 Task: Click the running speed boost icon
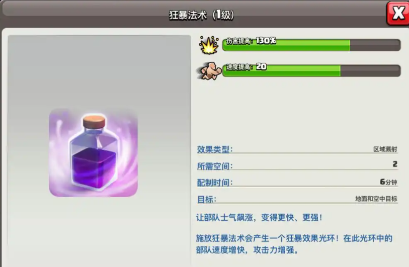pyautogui.click(x=209, y=71)
